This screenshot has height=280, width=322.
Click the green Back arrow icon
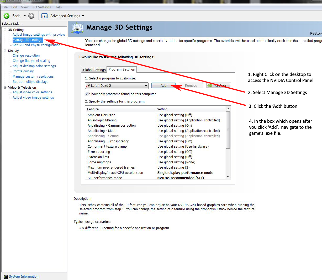click(7, 16)
